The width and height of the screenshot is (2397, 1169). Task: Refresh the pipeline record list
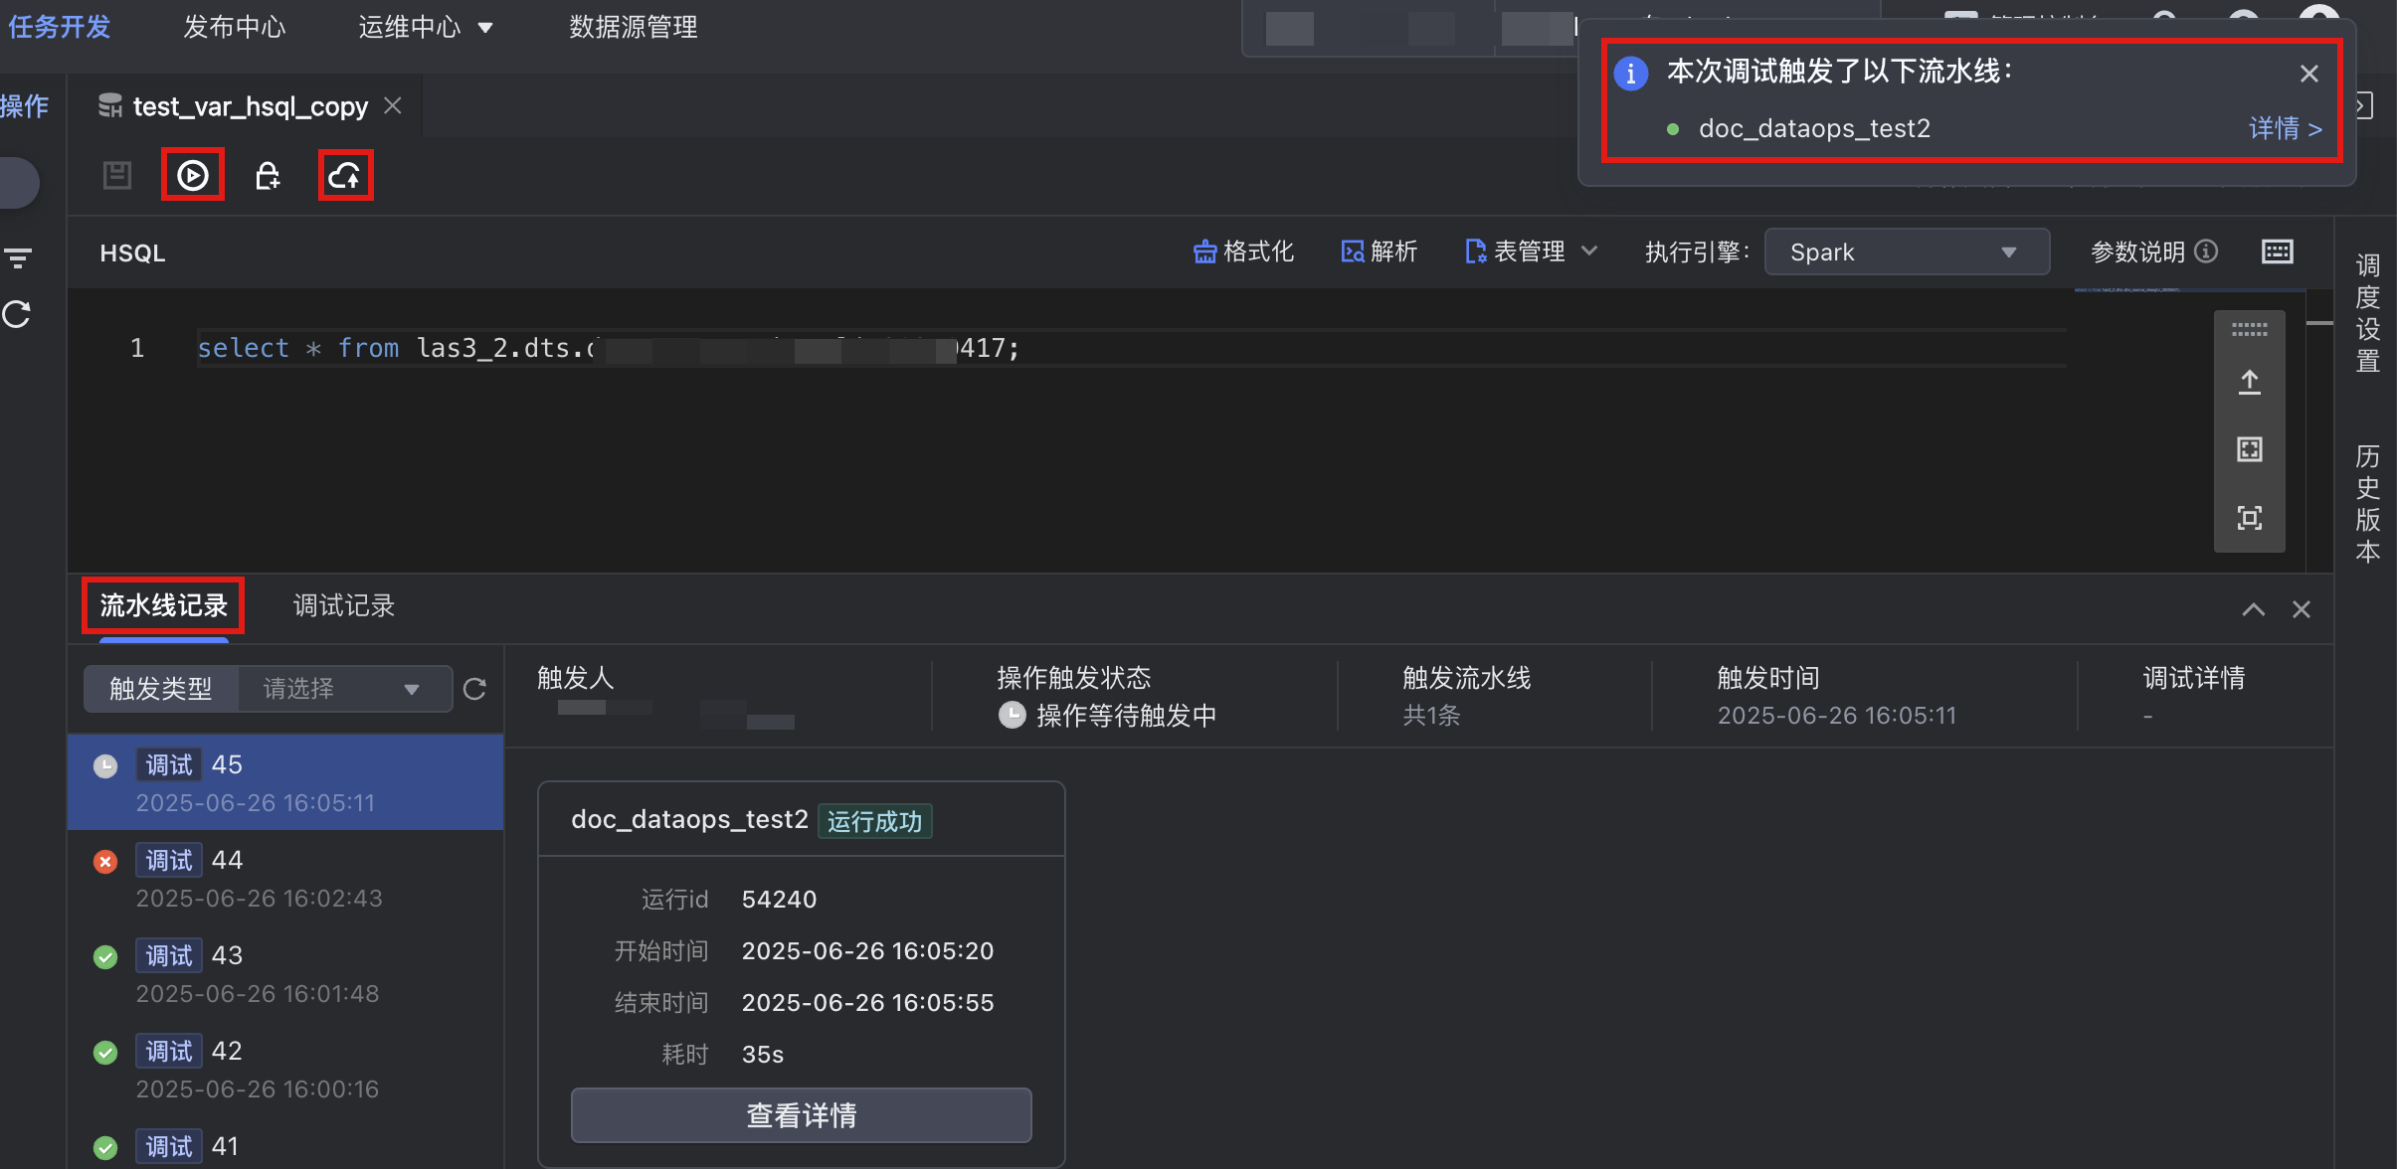point(474,689)
